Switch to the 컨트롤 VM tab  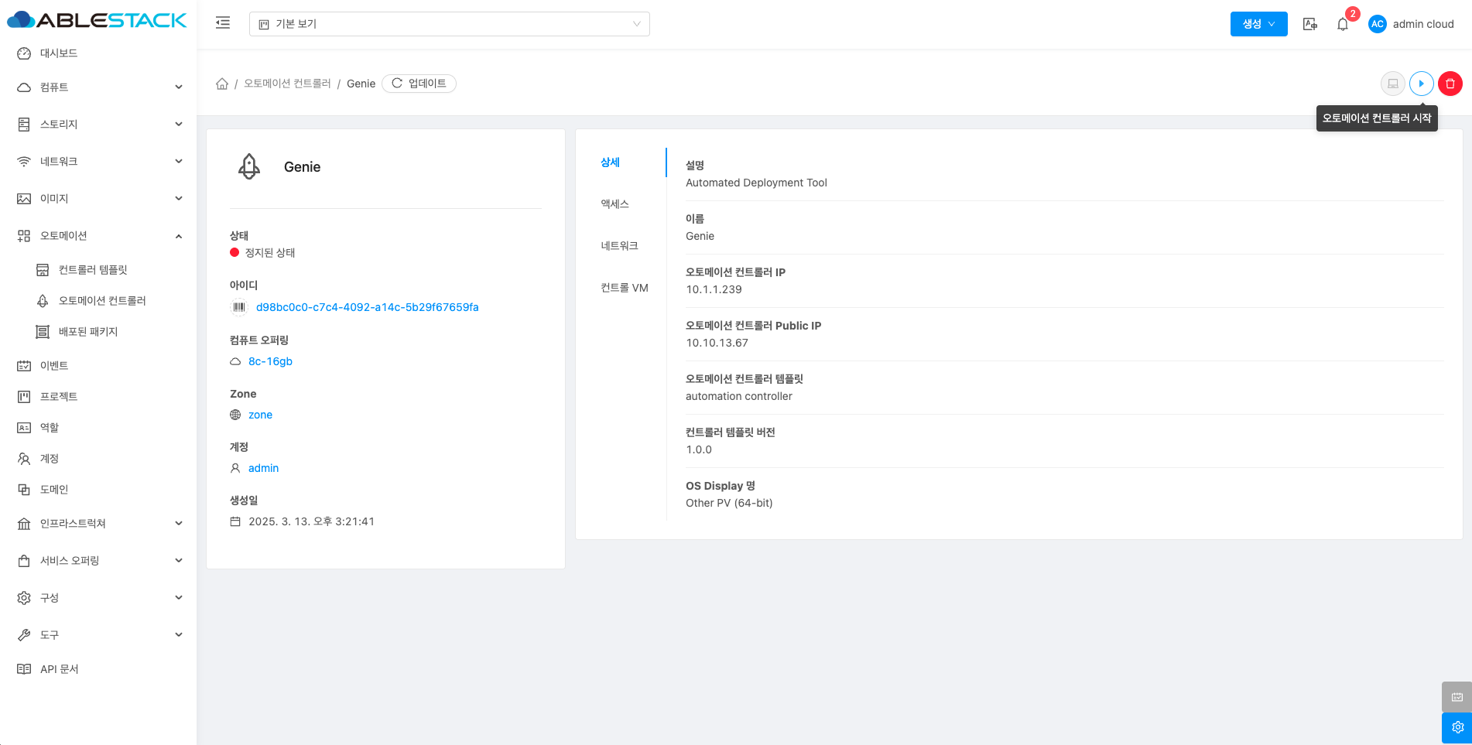625,288
